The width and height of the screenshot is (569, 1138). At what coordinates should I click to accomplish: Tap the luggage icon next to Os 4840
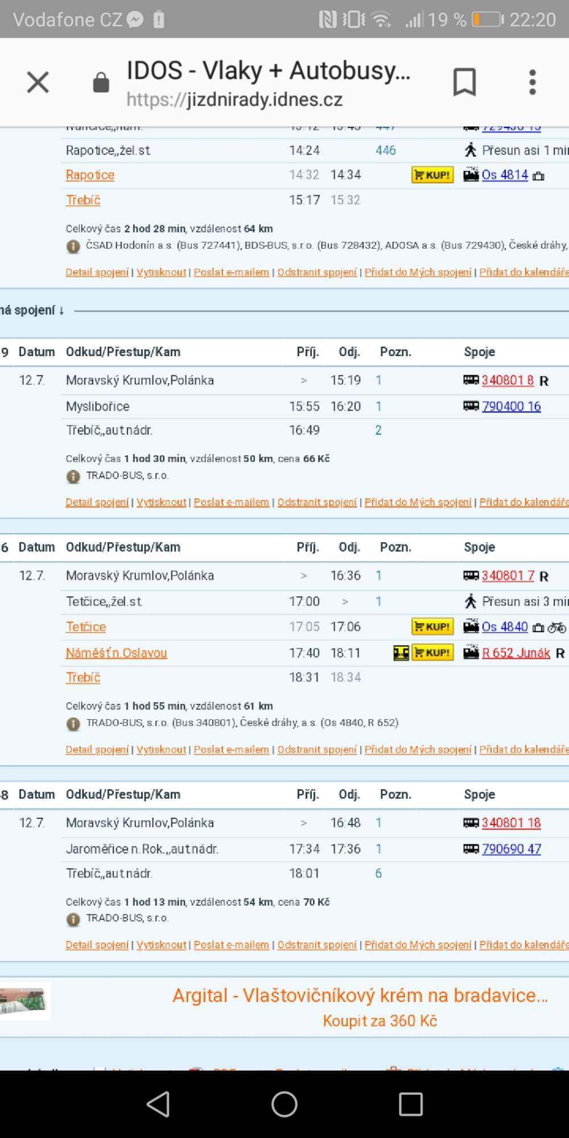point(538,628)
